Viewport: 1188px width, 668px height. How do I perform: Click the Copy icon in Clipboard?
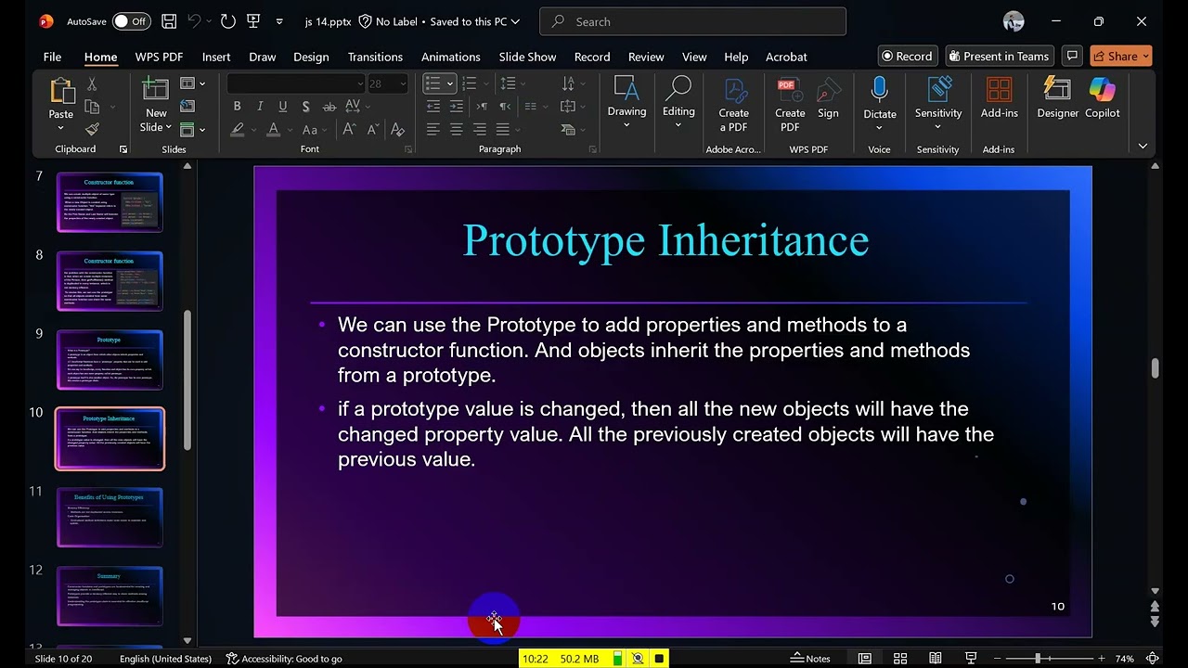(92, 107)
